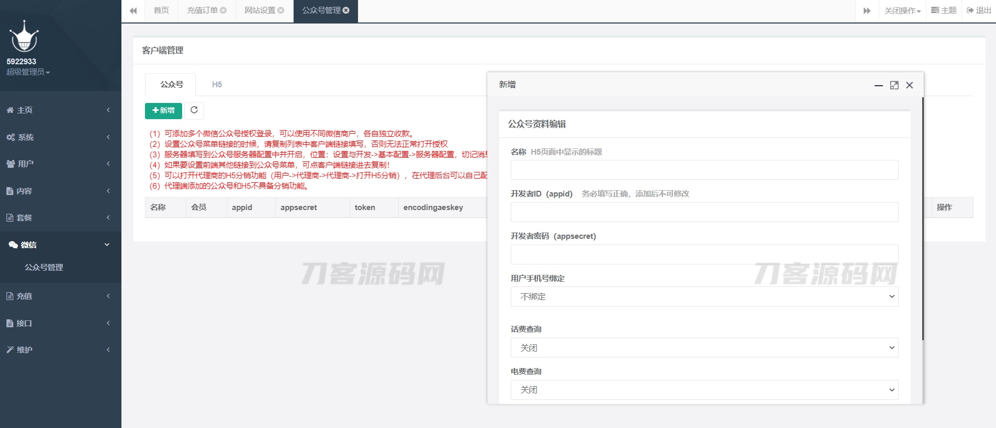Open the 电费查询 dropdown
This screenshot has height=428, width=996.
[704, 390]
